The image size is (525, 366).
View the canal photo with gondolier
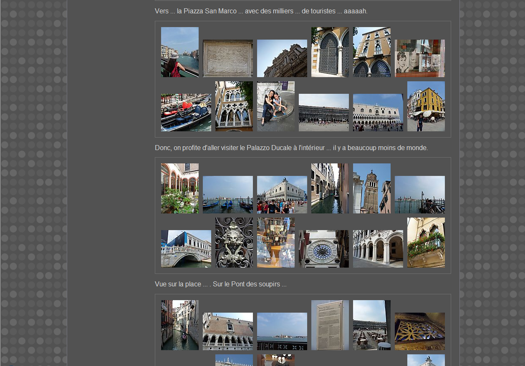(179, 325)
